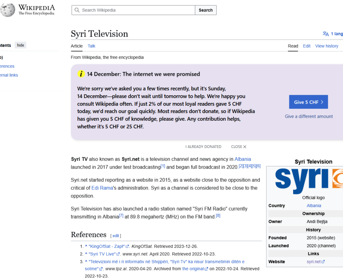Jump back via caret of reference 1
343x280 pixels.
pos(86,246)
